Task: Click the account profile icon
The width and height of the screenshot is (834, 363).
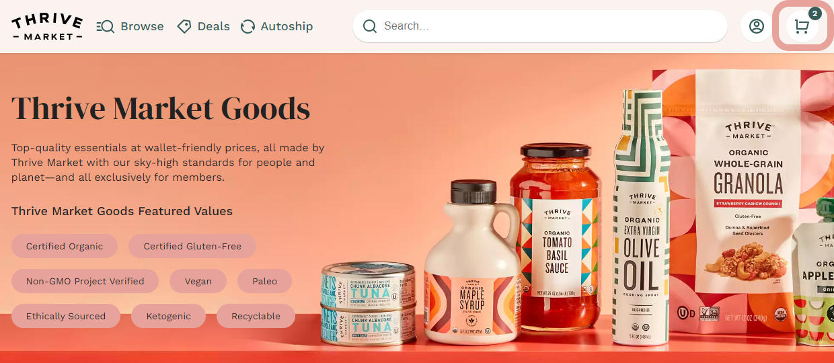Action: [757, 26]
